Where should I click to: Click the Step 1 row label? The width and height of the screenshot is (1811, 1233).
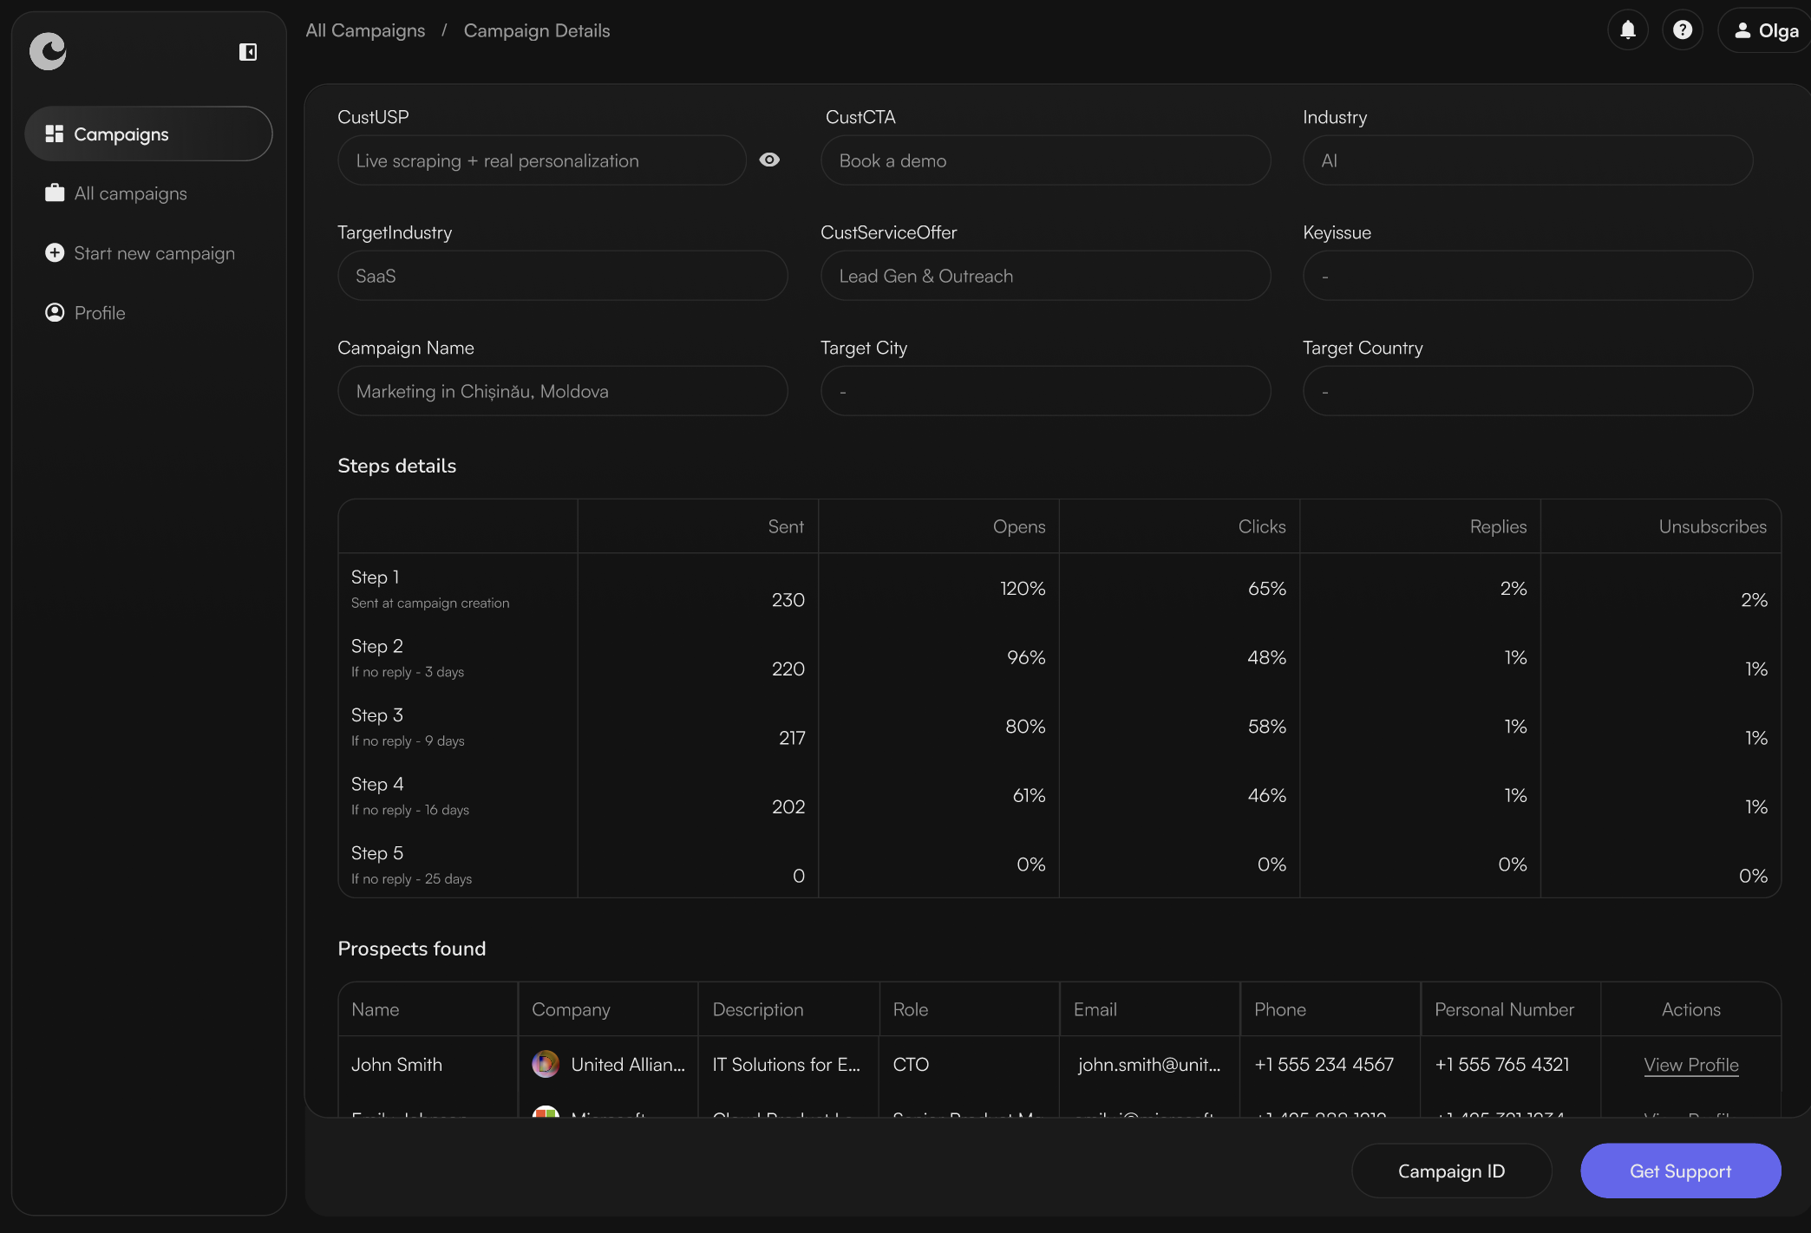coord(376,577)
